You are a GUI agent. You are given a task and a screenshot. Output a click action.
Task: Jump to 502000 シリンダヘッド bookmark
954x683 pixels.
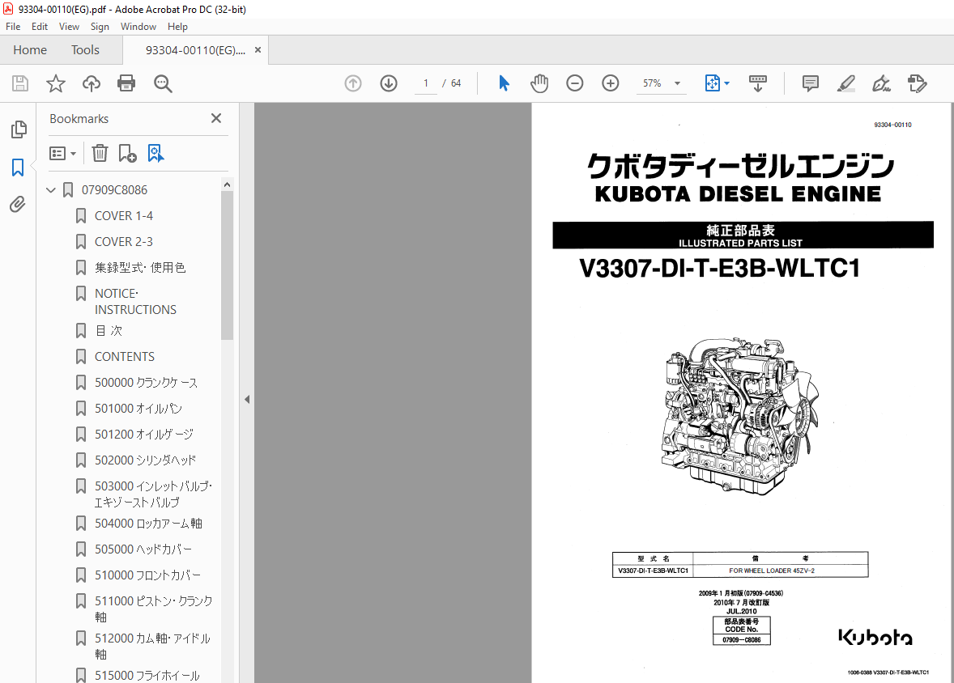tap(146, 460)
